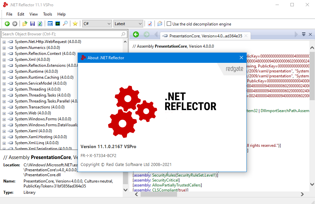
Task: Click the refresh assemblies icon
Action: (x=40, y=24)
